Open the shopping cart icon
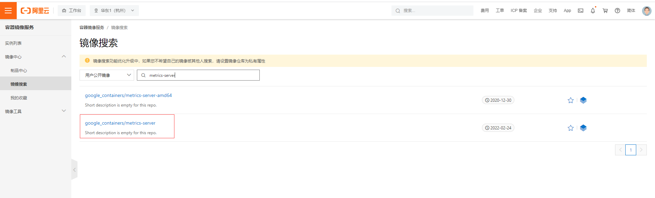This screenshot has width=655, height=198. pyautogui.click(x=605, y=11)
